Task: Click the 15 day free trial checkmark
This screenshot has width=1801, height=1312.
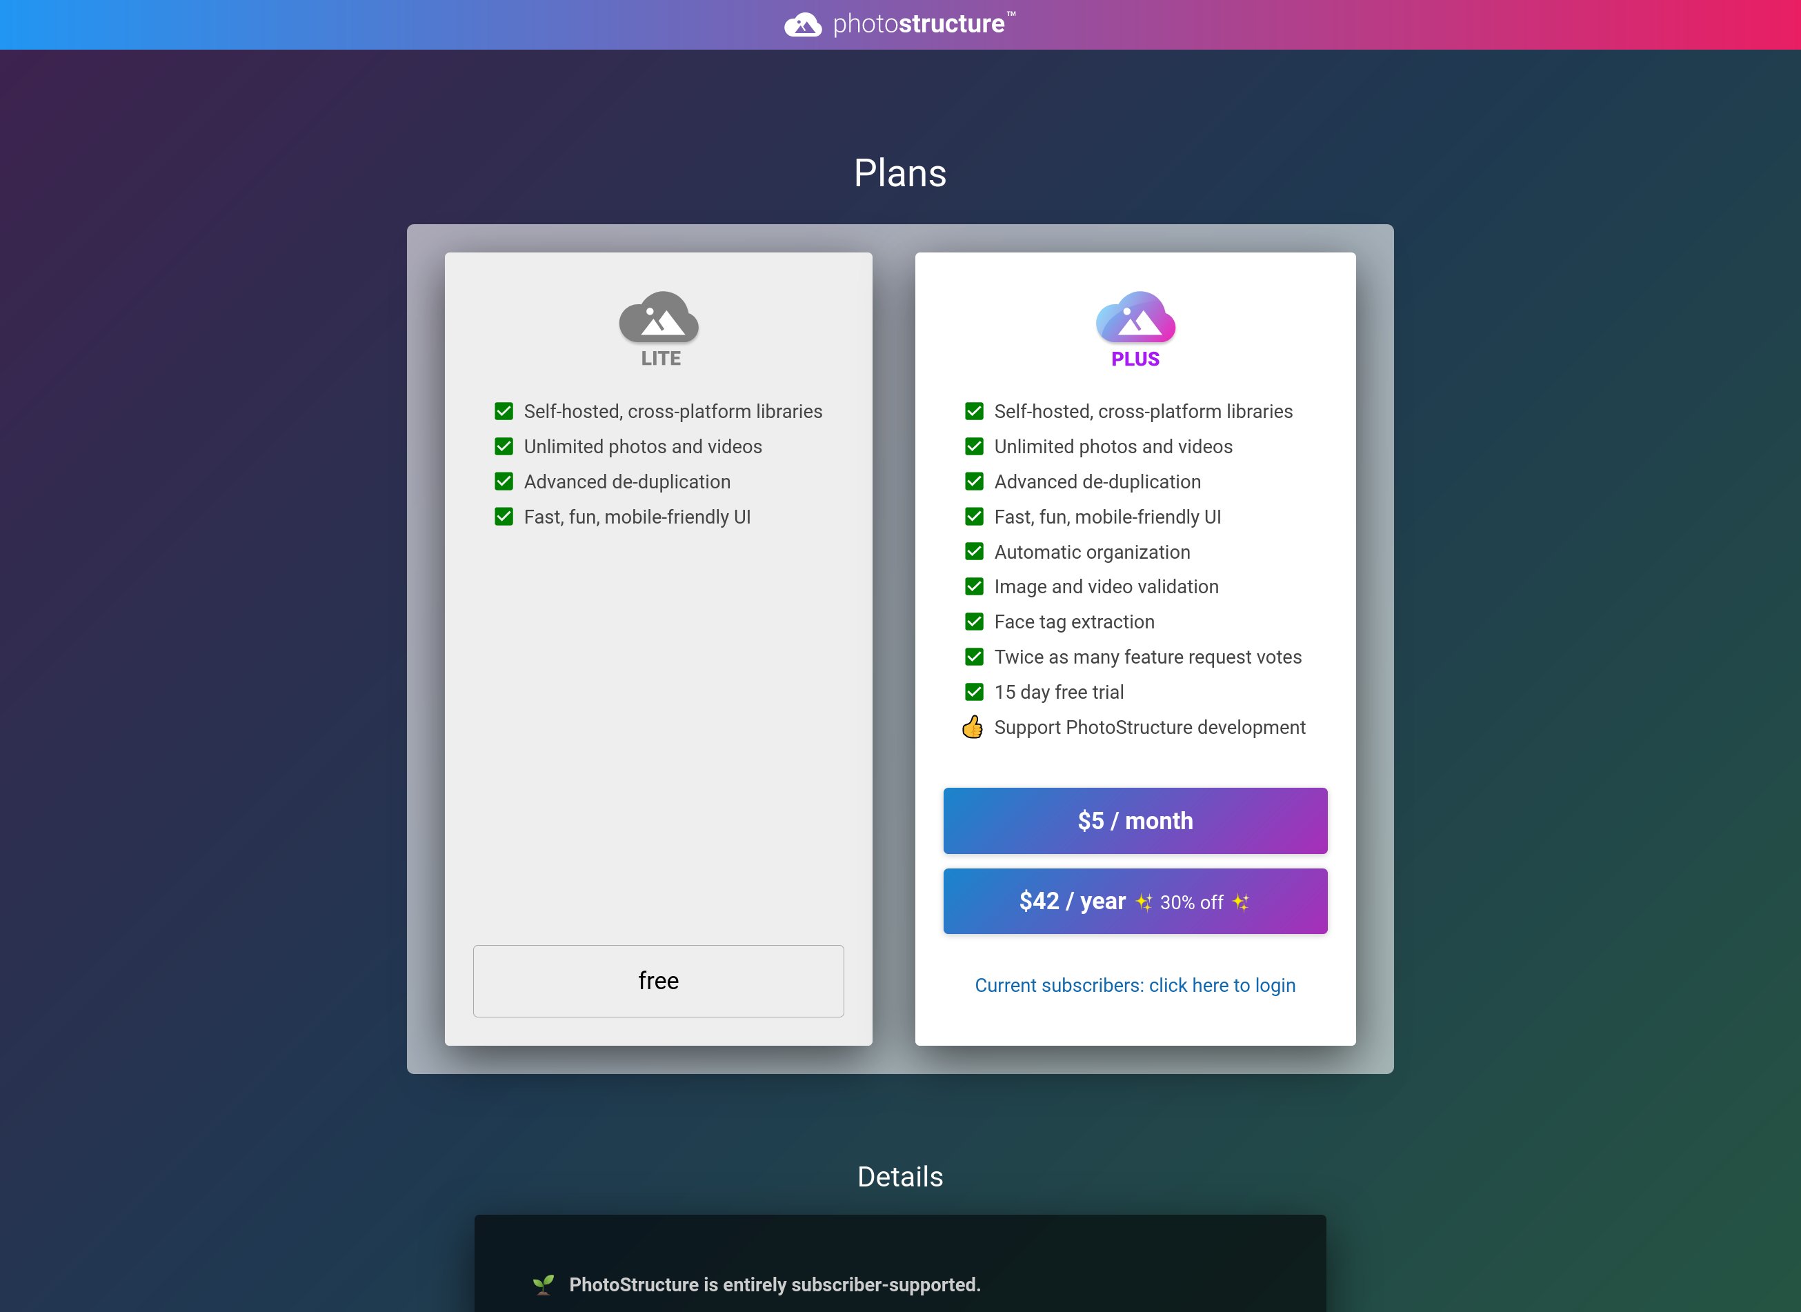Action: click(x=975, y=691)
